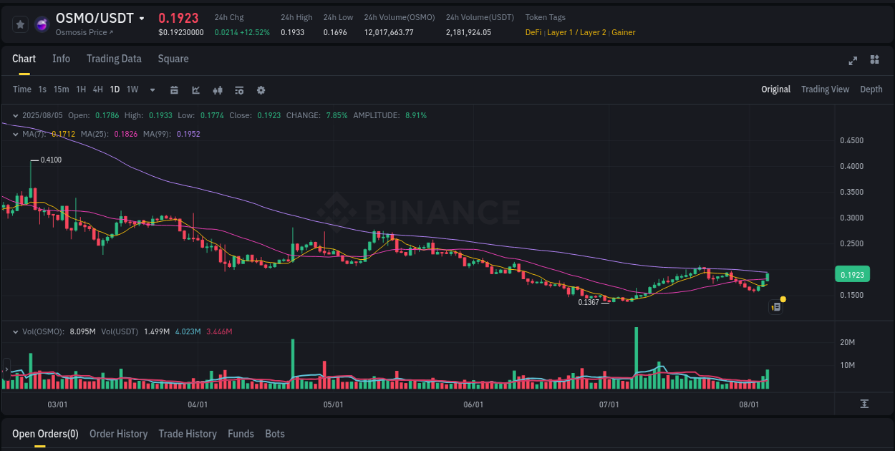
Task: Open the indicators list icon
Action: click(x=239, y=89)
